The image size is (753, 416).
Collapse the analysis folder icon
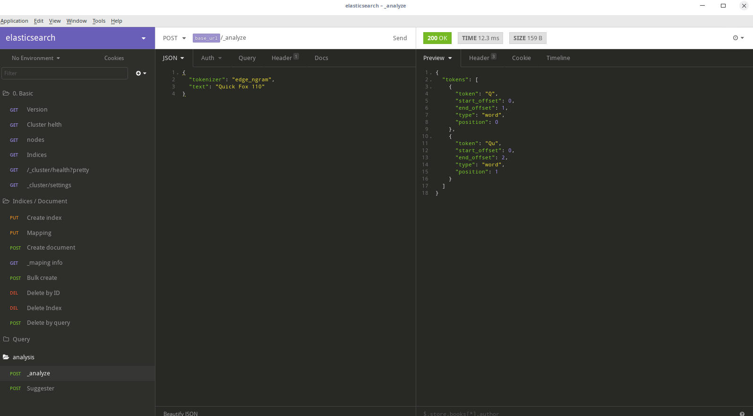6,357
